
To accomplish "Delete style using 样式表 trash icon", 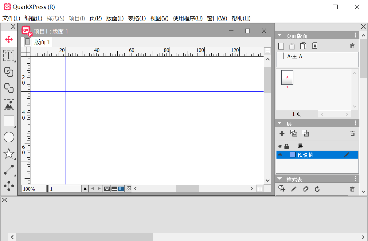I will click(352, 189).
